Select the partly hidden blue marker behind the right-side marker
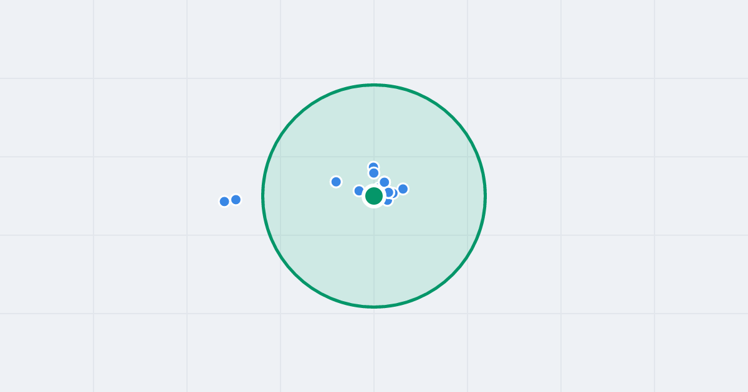This screenshot has height=392, width=748. click(395, 194)
